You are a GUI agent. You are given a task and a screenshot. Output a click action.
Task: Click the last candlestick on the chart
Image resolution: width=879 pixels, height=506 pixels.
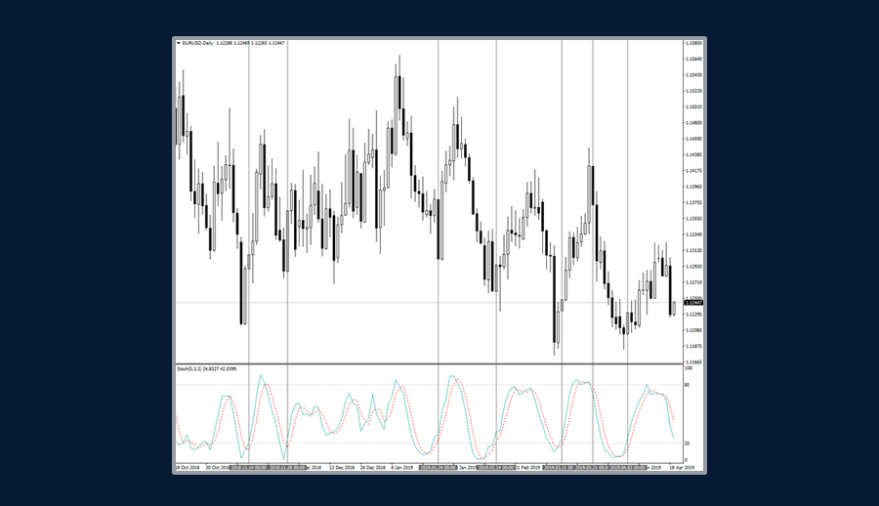[x=673, y=309]
